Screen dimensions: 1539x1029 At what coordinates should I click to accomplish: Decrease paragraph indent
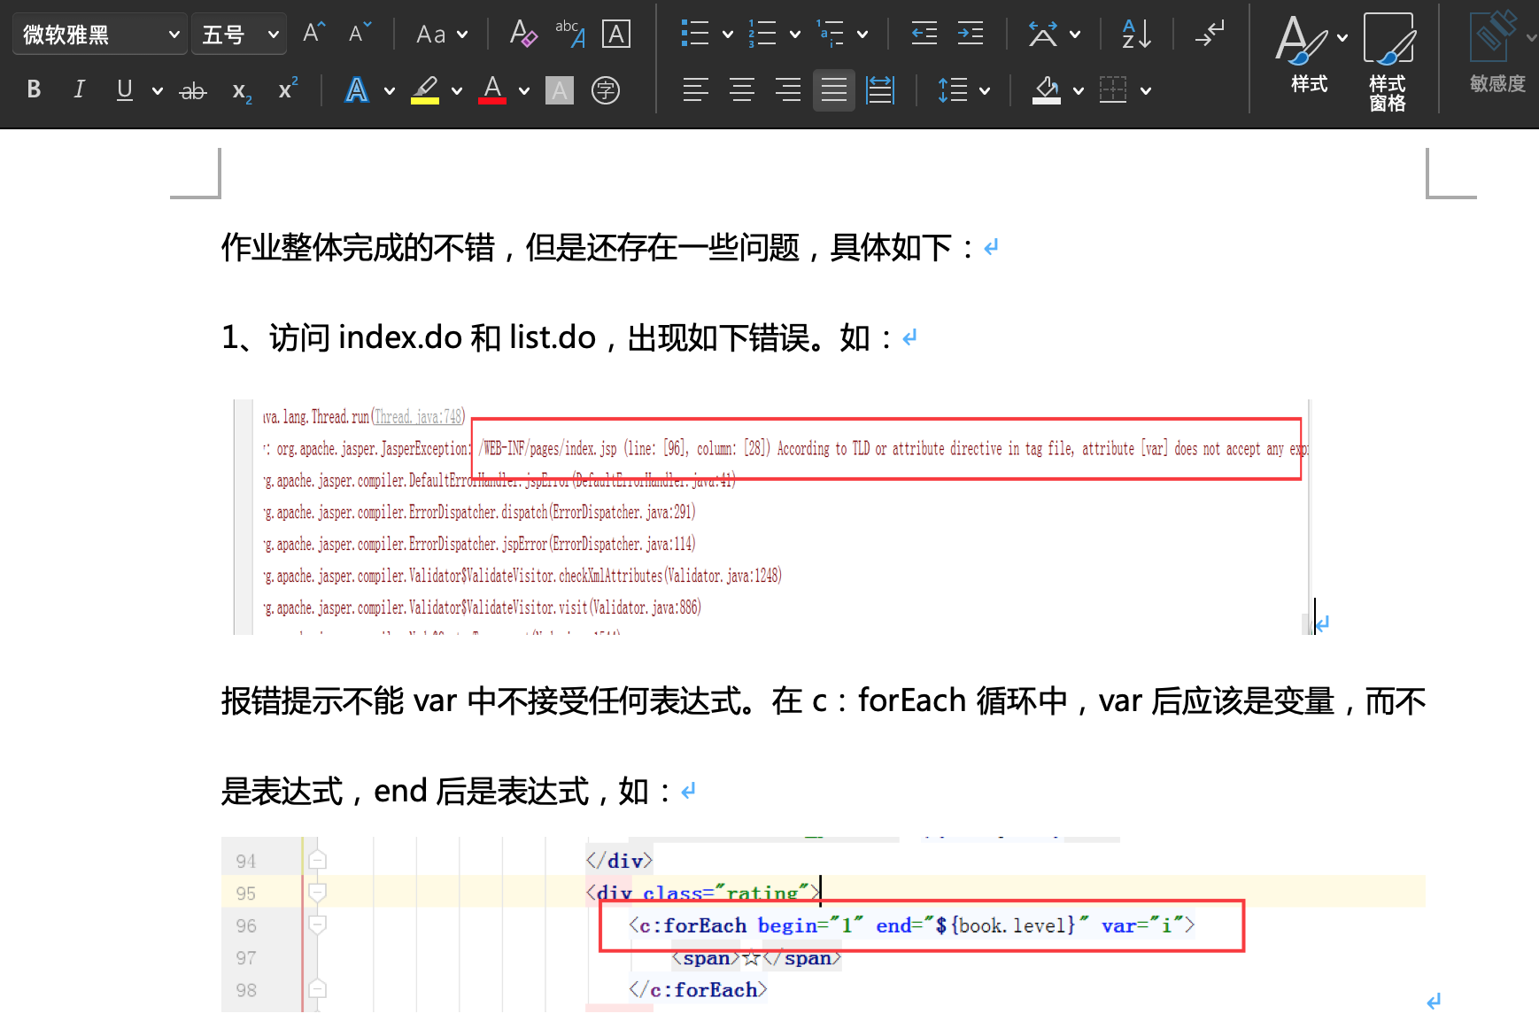[x=924, y=34]
